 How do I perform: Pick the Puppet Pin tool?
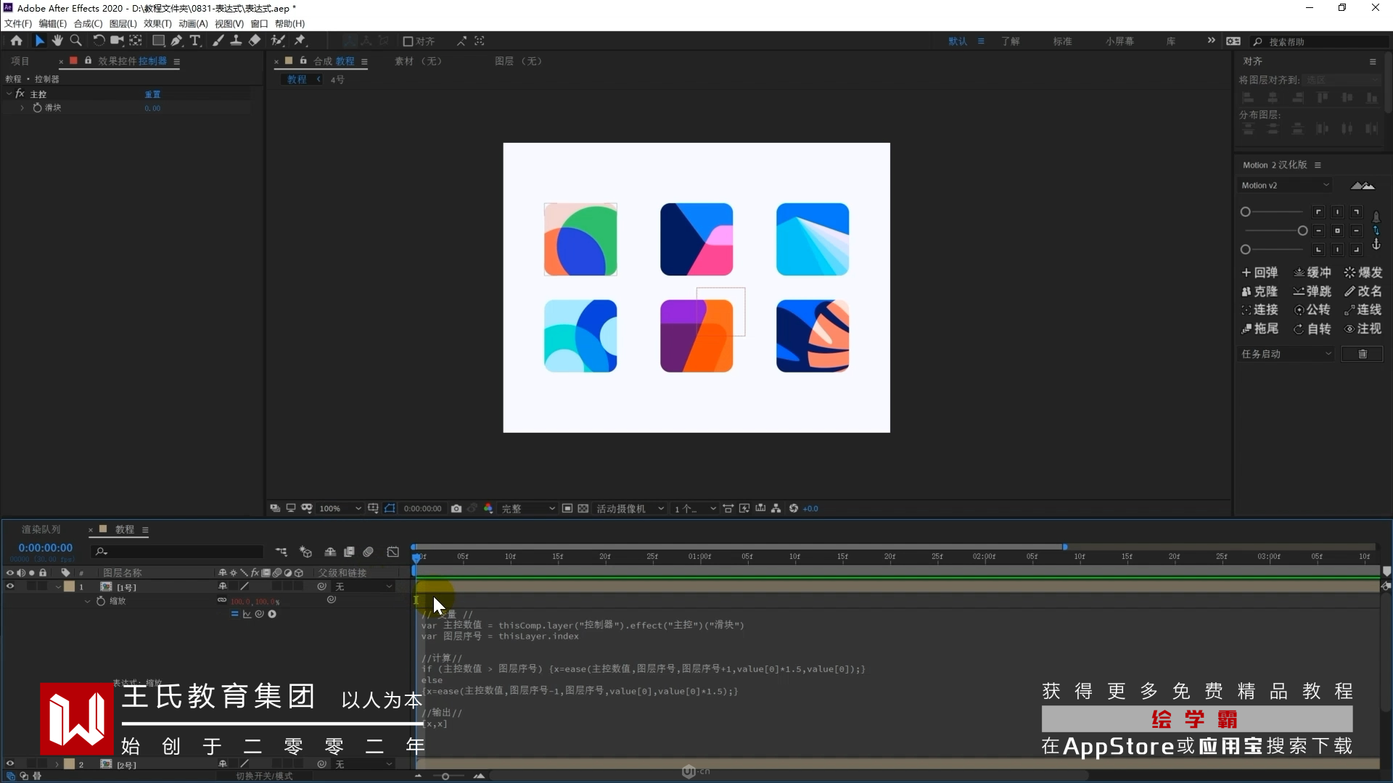pos(300,41)
